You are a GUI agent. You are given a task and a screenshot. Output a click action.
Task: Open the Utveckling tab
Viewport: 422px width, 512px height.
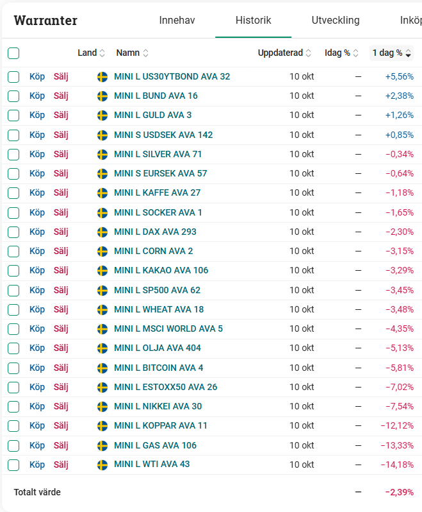tap(336, 21)
